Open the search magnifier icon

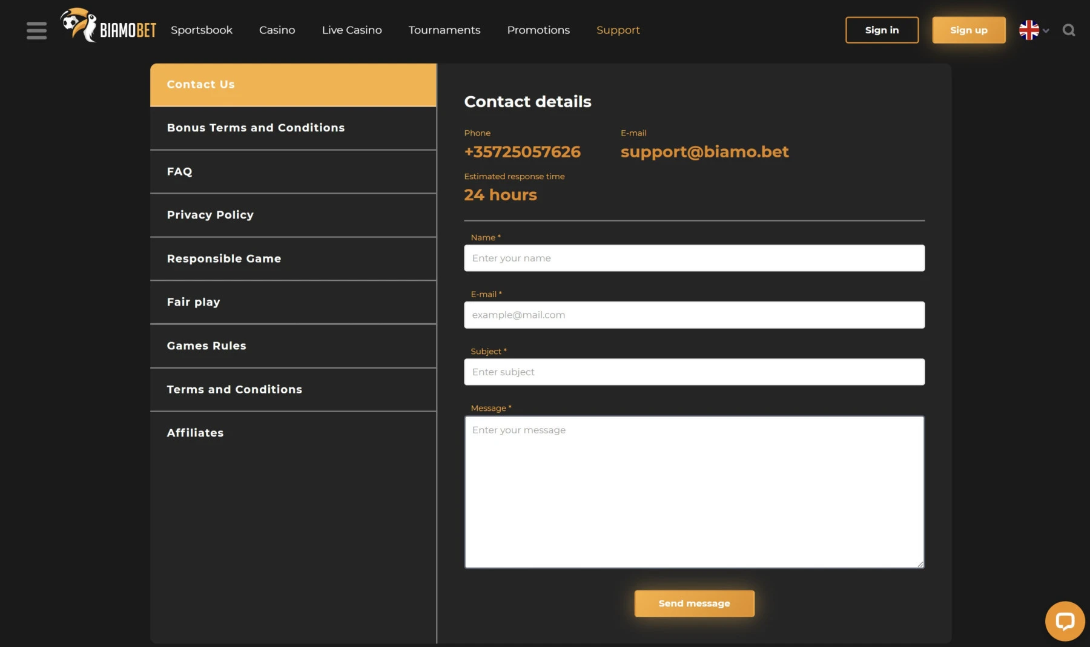coord(1069,30)
